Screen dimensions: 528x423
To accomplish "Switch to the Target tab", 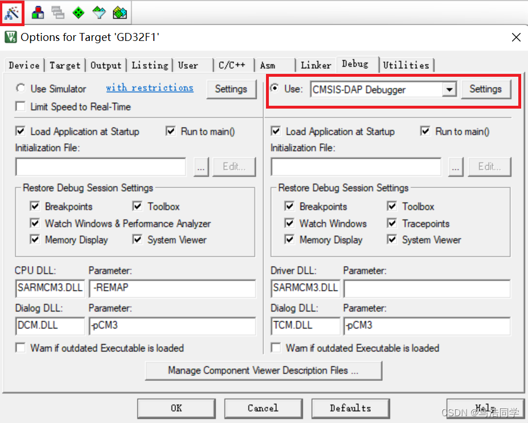I will point(65,65).
